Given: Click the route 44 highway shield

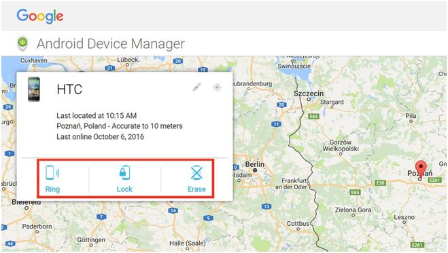Looking at the screenshot, I should [x=10, y=244].
